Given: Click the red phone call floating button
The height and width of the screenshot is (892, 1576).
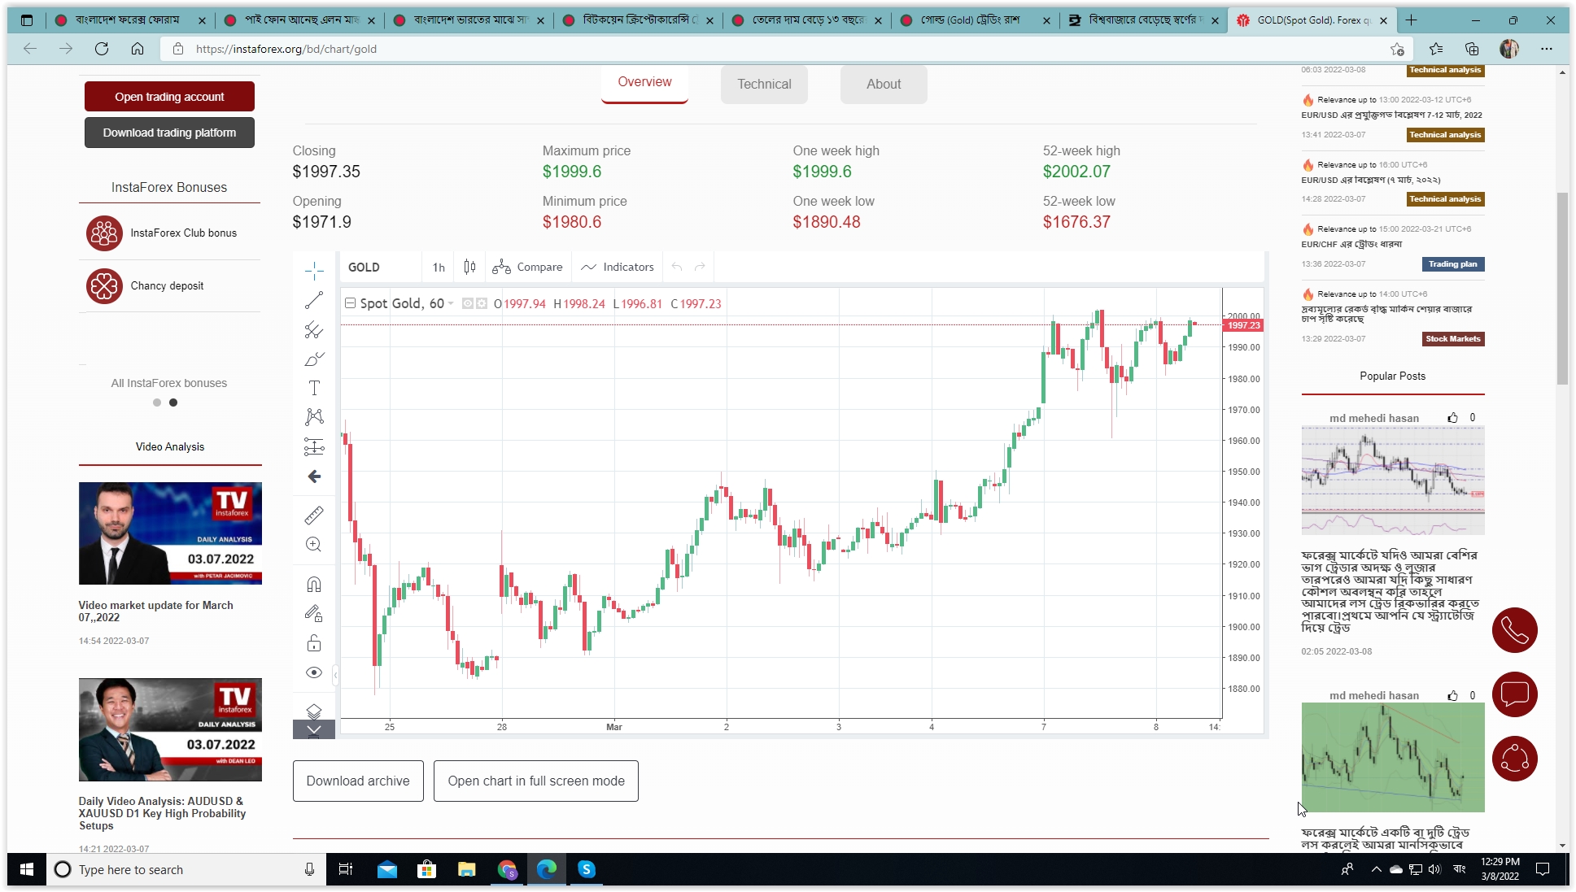Looking at the screenshot, I should click(x=1515, y=630).
